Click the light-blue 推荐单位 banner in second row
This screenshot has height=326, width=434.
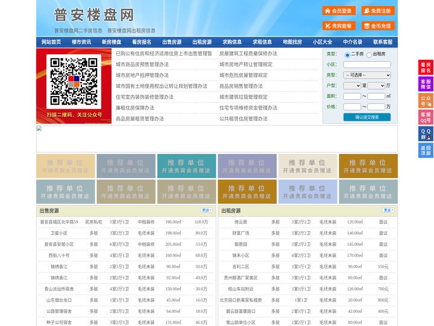pos(308,192)
